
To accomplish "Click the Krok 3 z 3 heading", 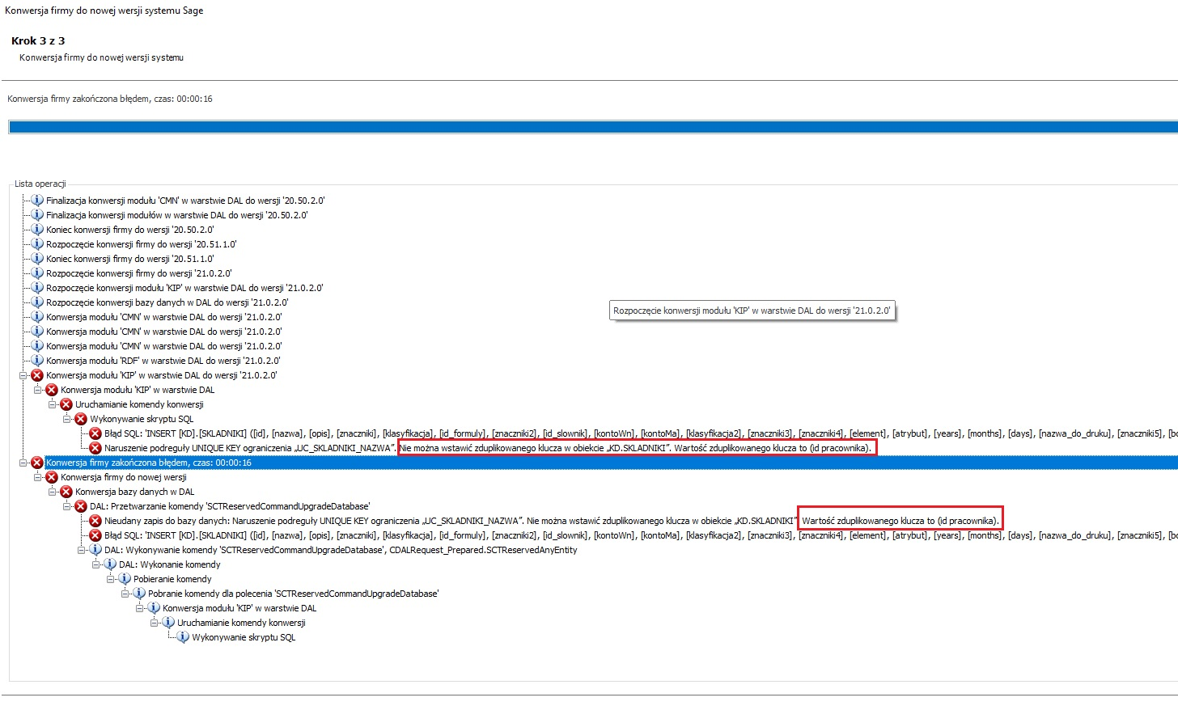I will click(x=38, y=40).
